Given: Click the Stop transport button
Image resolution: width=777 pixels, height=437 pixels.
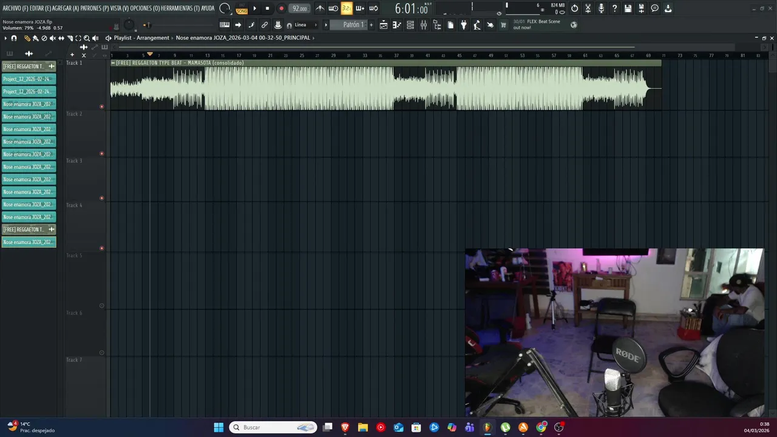Looking at the screenshot, I should pyautogui.click(x=267, y=8).
